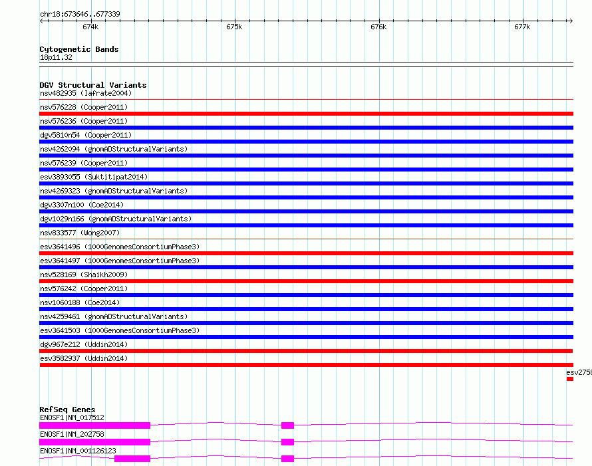Click the 677k ruler tick label
Image resolution: width=592 pixels, height=466 pixels.
click(523, 27)
